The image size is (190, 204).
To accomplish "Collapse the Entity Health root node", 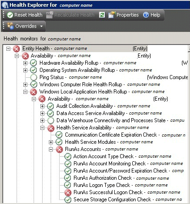I will click(x=8, y=49).
